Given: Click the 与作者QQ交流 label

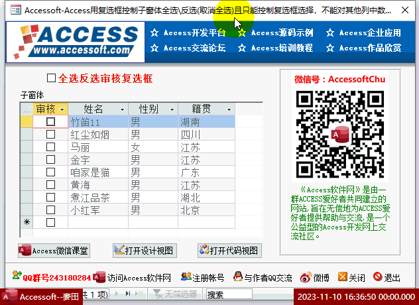Looking at the screenshot, I should (x=268, y=278).
